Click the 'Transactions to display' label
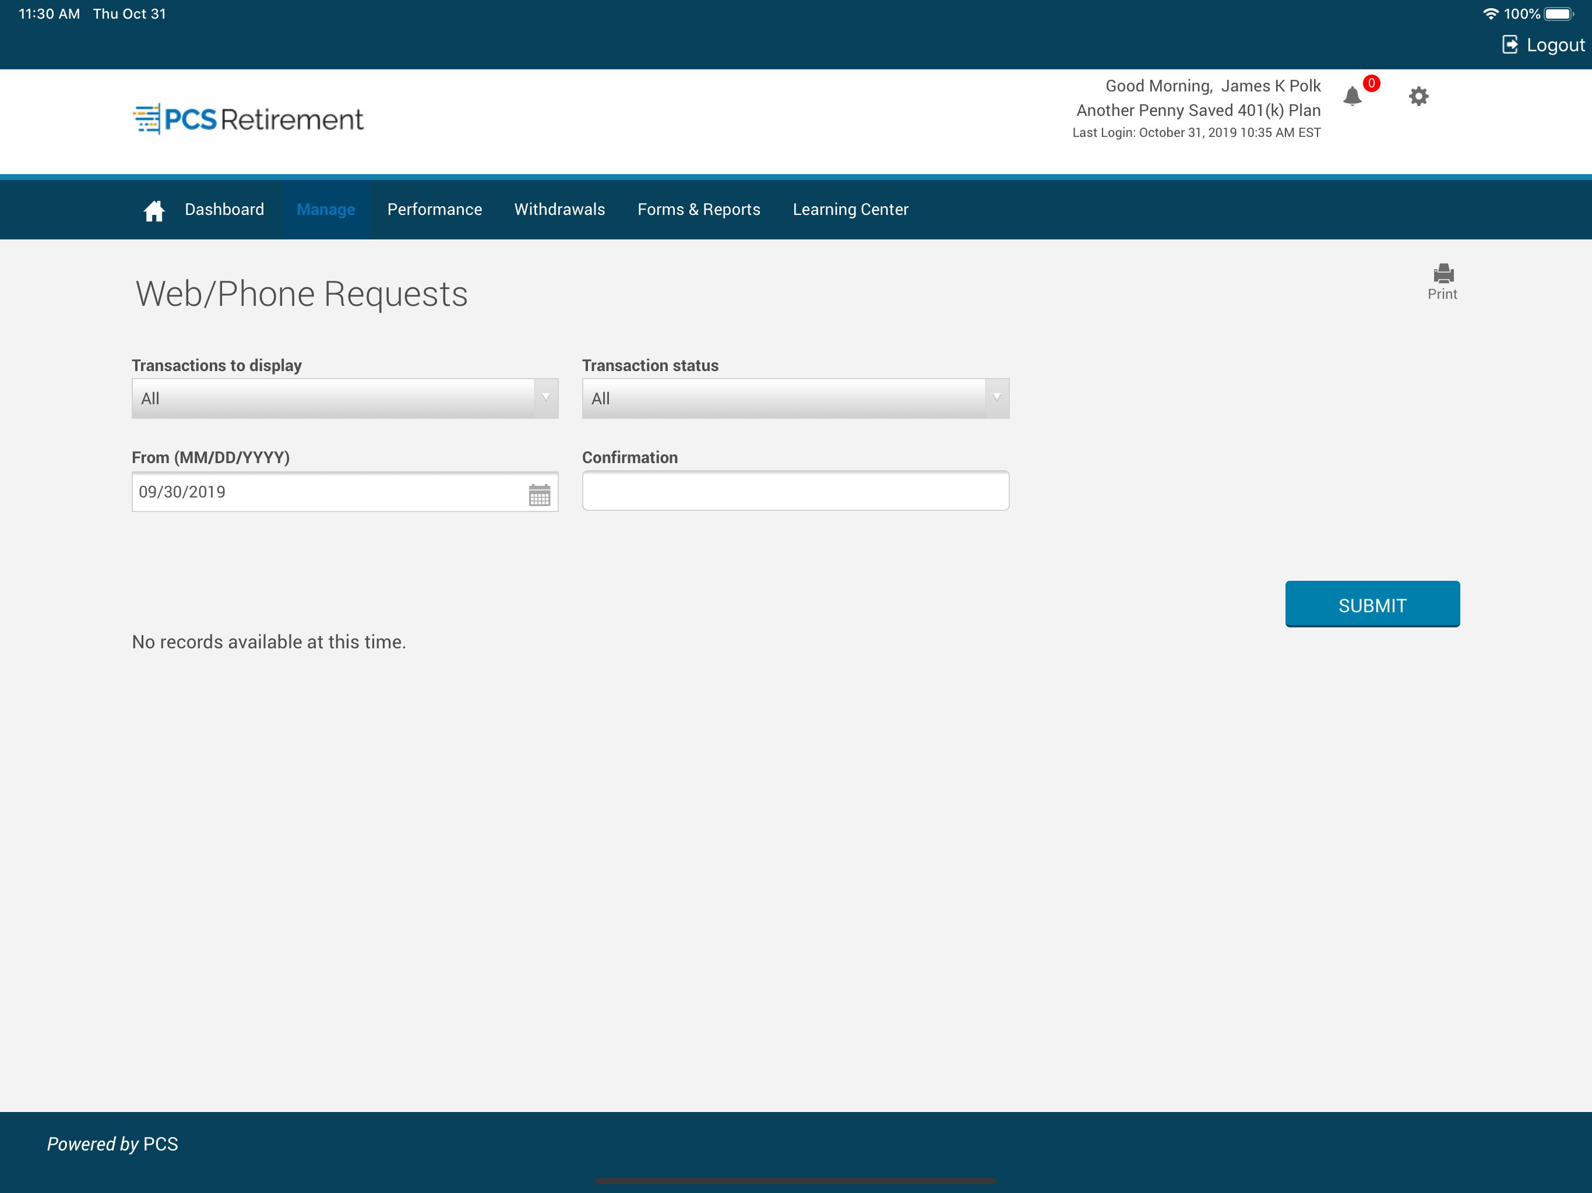This screenshot has height=1193, width=1592. (x=217, y=365)
